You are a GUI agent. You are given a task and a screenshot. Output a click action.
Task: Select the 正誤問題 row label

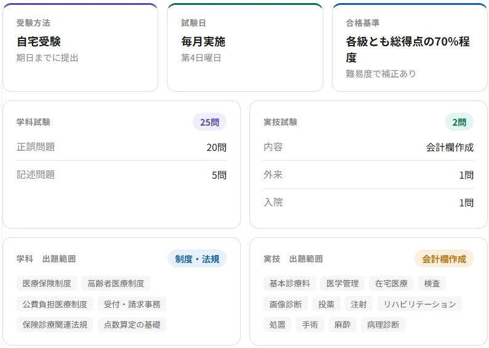pos(36,147)
